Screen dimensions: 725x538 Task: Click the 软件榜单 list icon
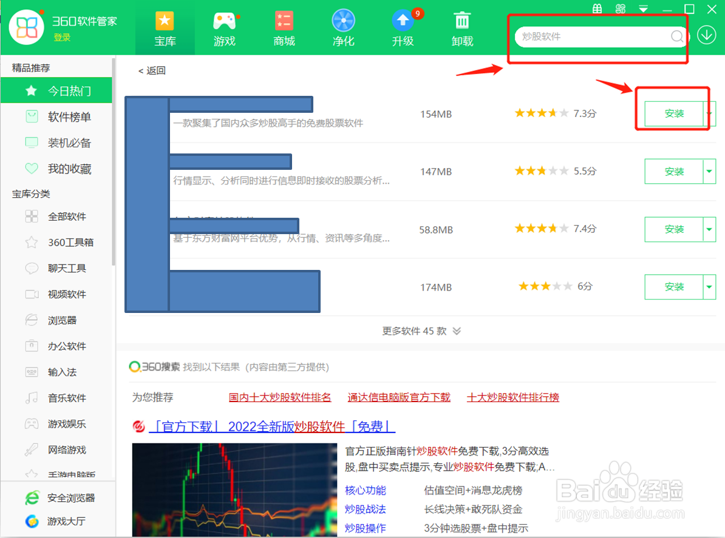coord(32,116)
